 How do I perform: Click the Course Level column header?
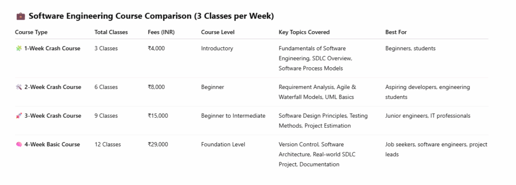218,32
